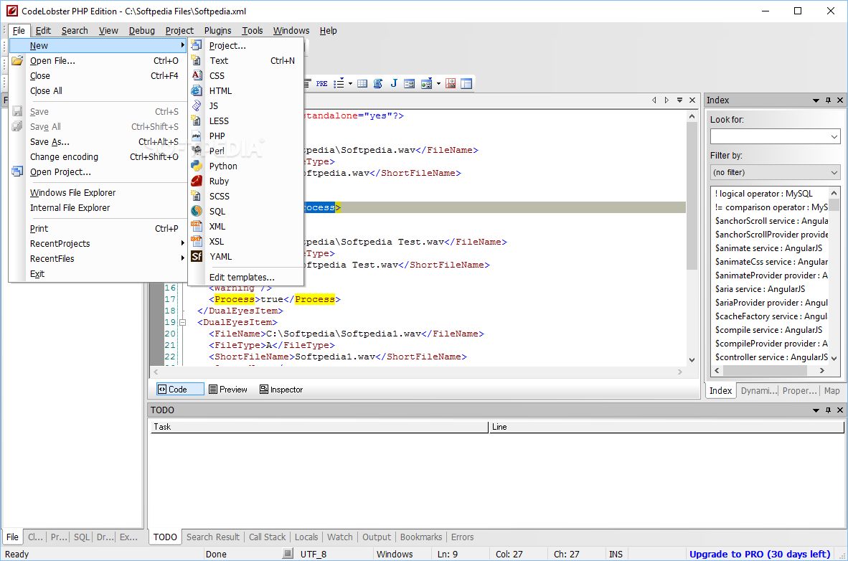This screenshot has width=848, height=561.
Task: Click the Project icon in the New submenu
Action: (197, 45)
